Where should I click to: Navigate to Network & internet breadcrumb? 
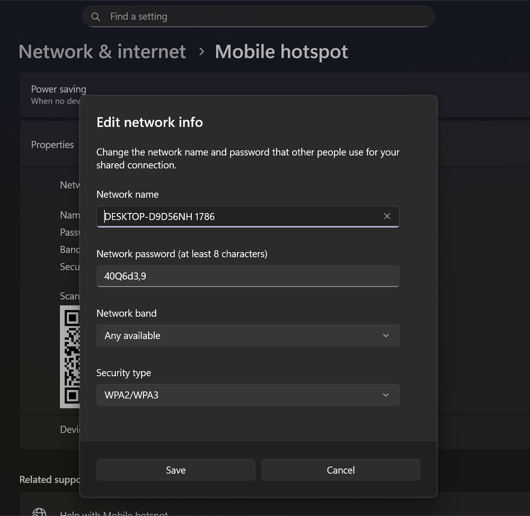[102, 51]
